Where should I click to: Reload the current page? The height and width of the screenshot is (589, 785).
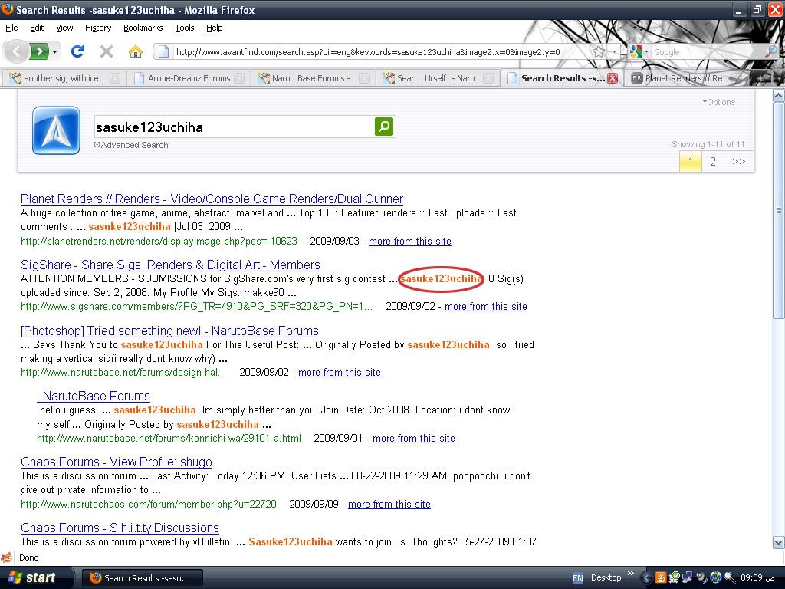coord(77,51)
